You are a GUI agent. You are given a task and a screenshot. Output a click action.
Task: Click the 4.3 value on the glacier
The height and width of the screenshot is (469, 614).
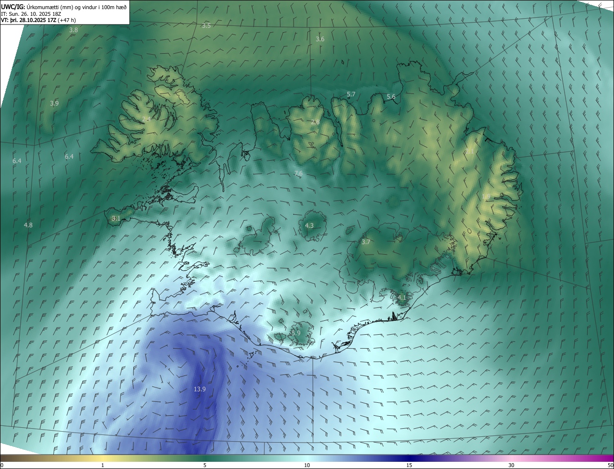tap(309, 225)
